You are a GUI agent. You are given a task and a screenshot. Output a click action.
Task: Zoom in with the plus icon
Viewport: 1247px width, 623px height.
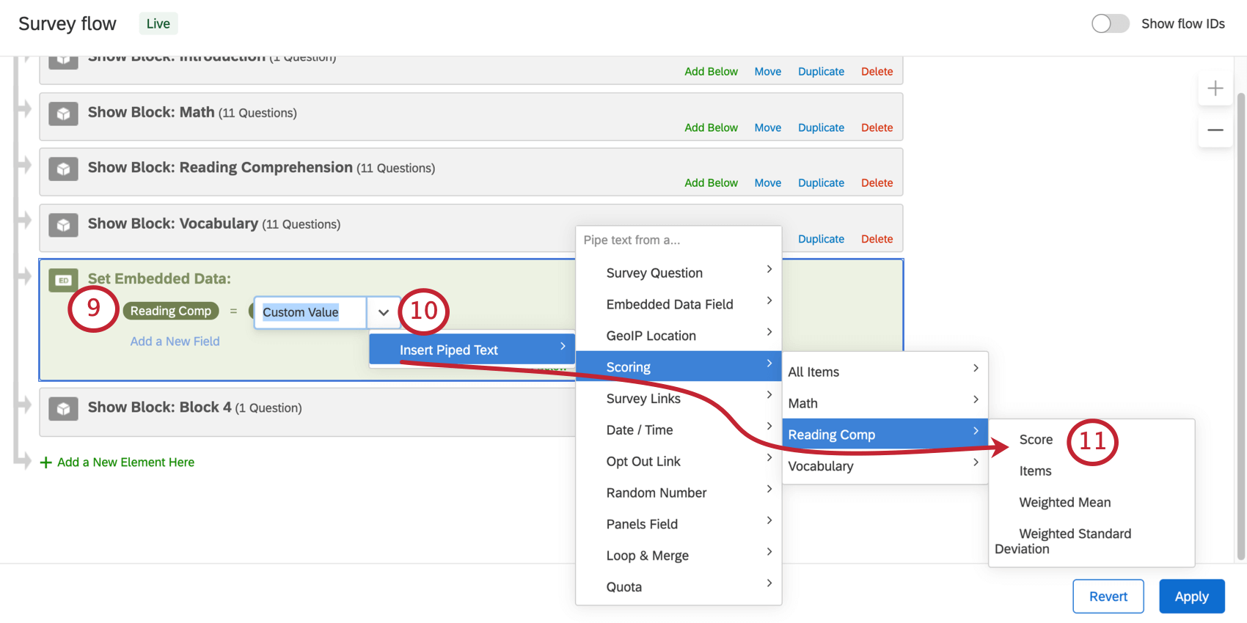point(1215,89)
